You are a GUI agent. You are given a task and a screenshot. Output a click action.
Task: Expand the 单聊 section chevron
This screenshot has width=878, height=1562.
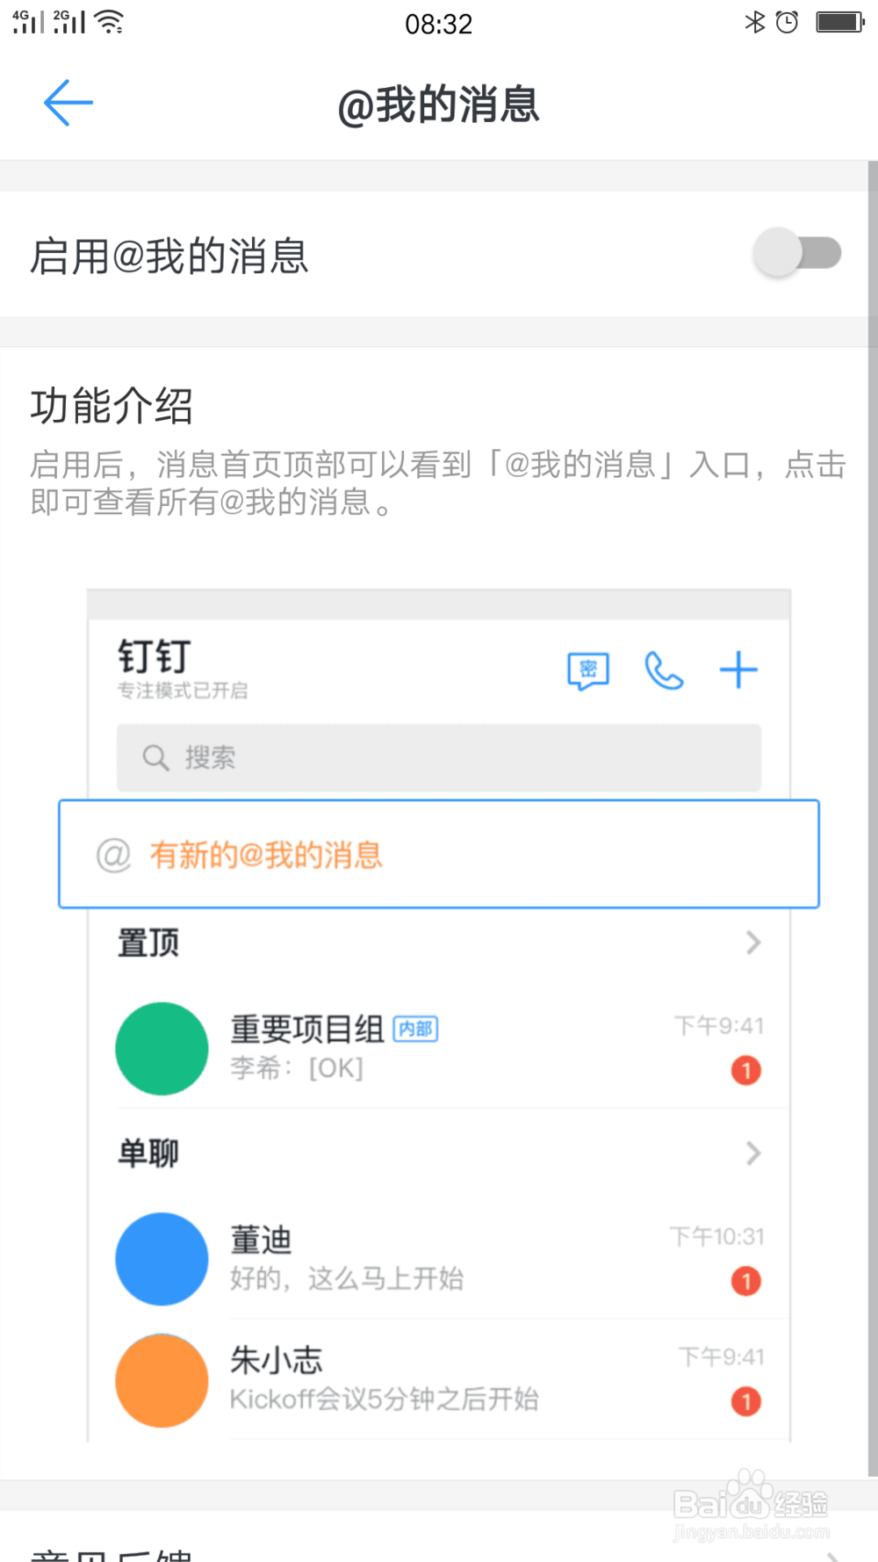point(752,1153)
